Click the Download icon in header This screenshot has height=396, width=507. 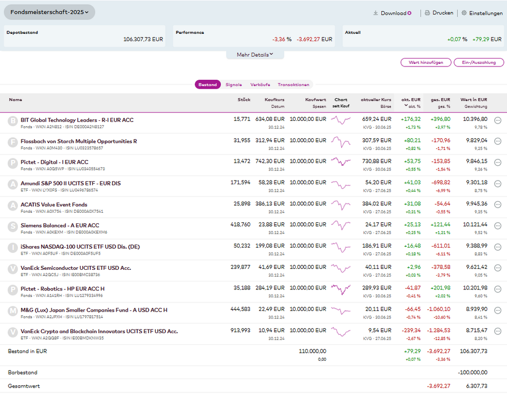click(376, 13)
